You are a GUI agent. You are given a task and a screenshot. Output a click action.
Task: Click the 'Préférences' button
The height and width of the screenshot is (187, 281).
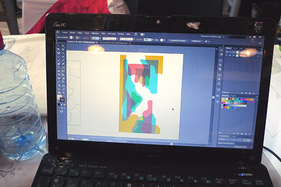click(196, 41)
